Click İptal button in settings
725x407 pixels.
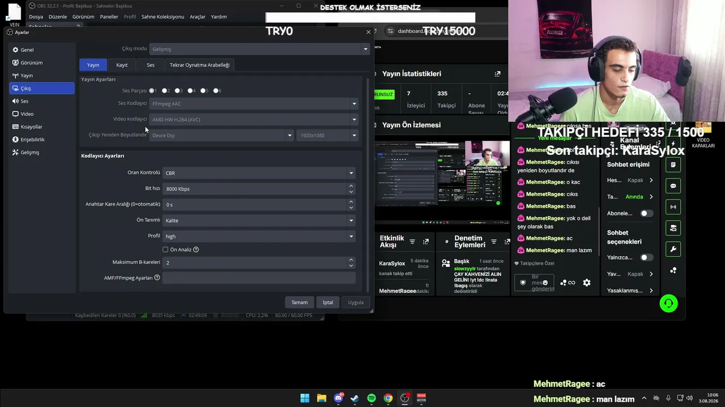click(328, 302)
